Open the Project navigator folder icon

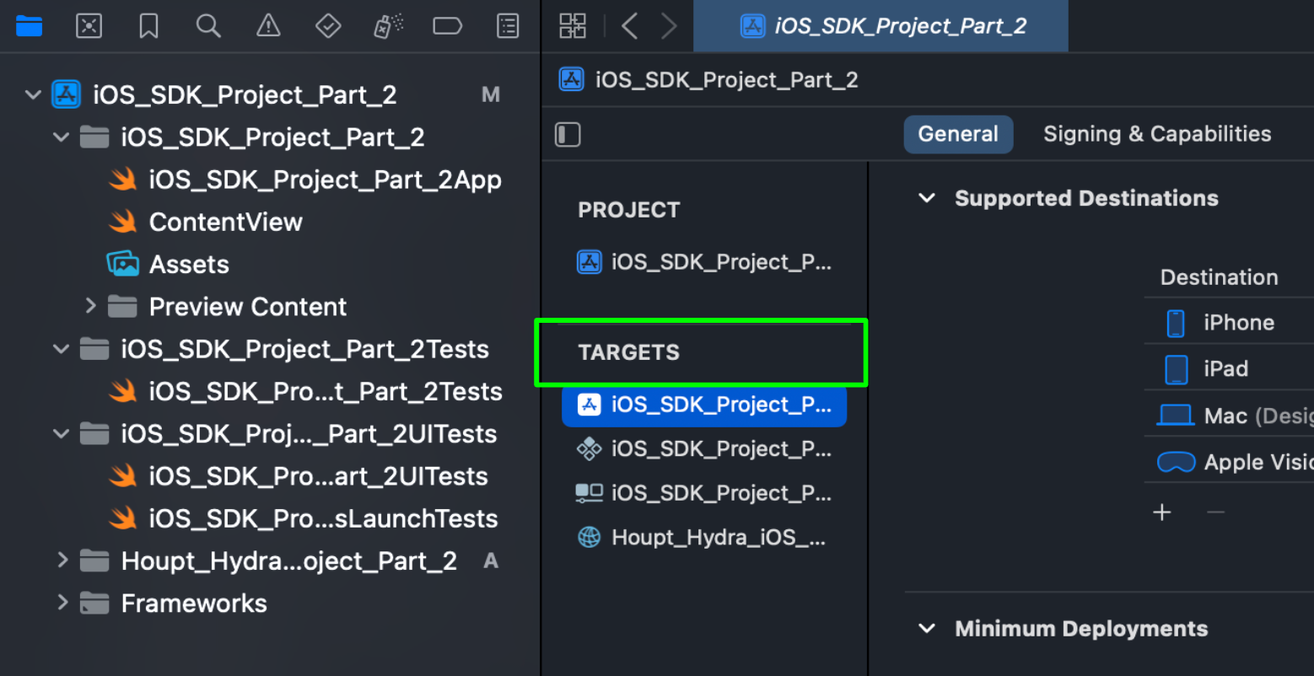point(30,26)
